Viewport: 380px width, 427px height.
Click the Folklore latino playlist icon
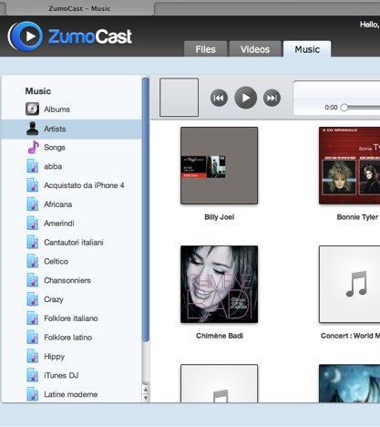pyautogui.click(x=33, y=338)
